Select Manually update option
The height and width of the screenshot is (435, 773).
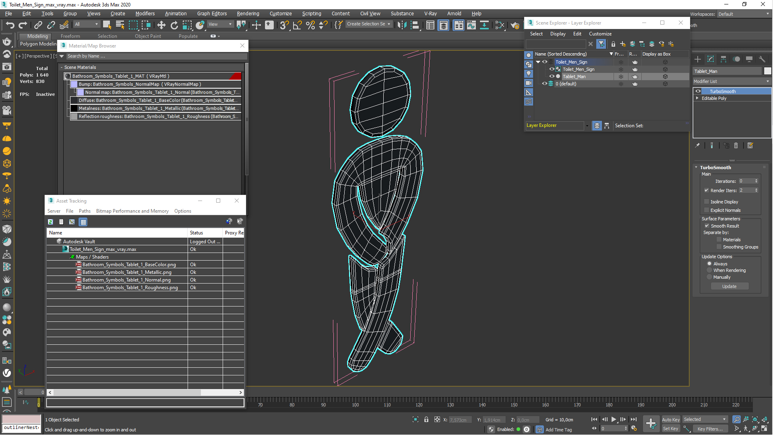[709, 277]
